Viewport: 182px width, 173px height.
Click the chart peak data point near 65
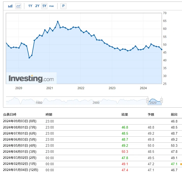pyautogui.click(x=58, y=21)
